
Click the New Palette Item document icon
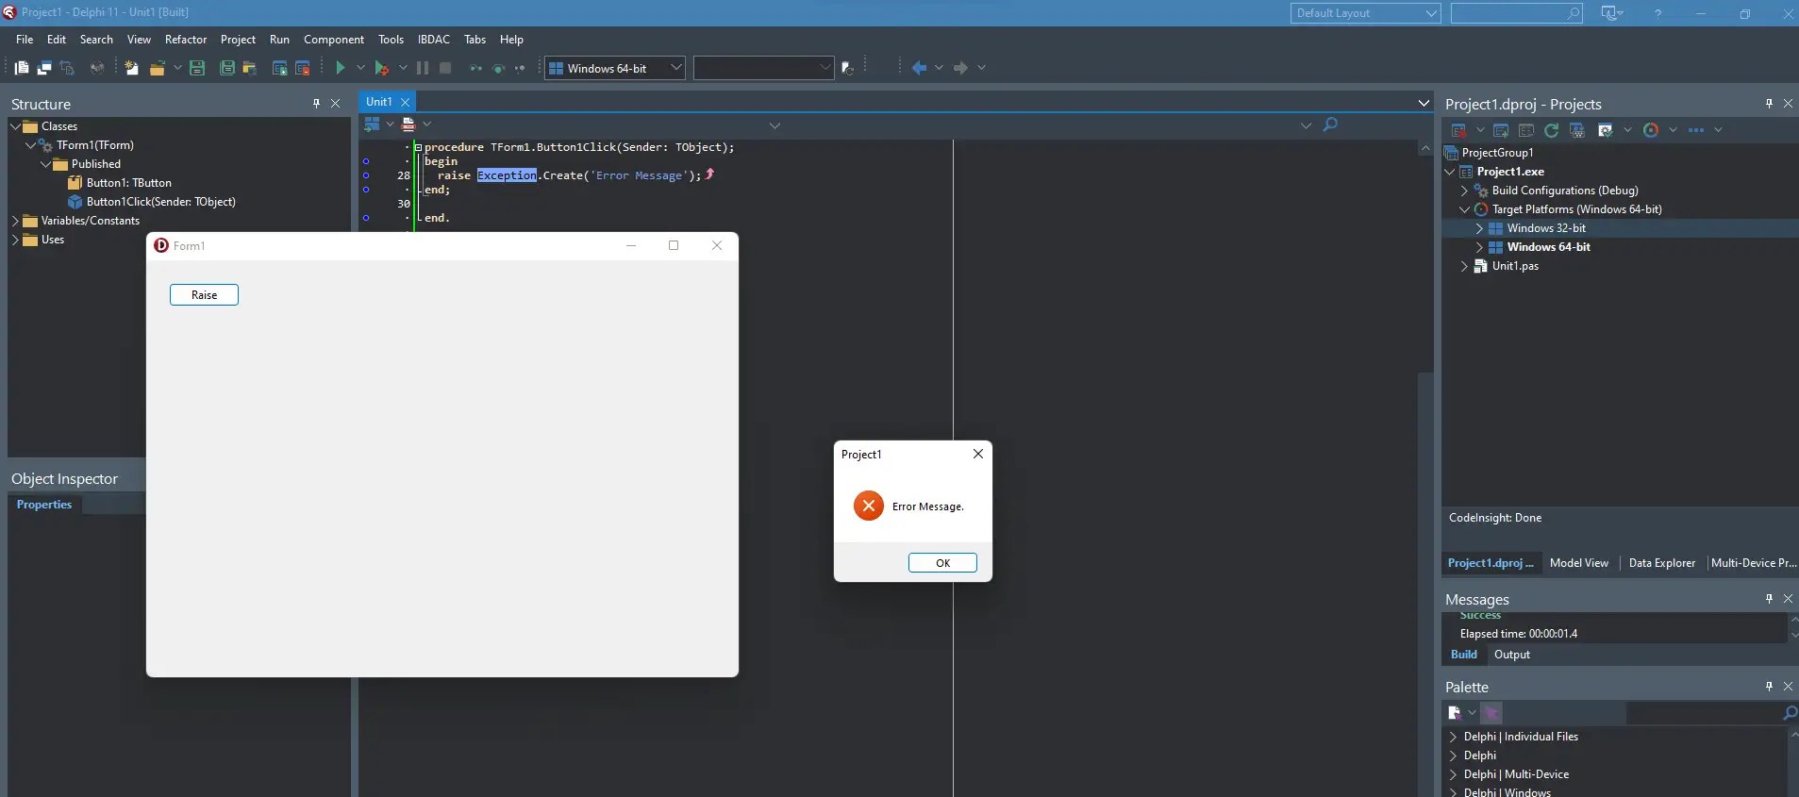[x=1454, y=712]
